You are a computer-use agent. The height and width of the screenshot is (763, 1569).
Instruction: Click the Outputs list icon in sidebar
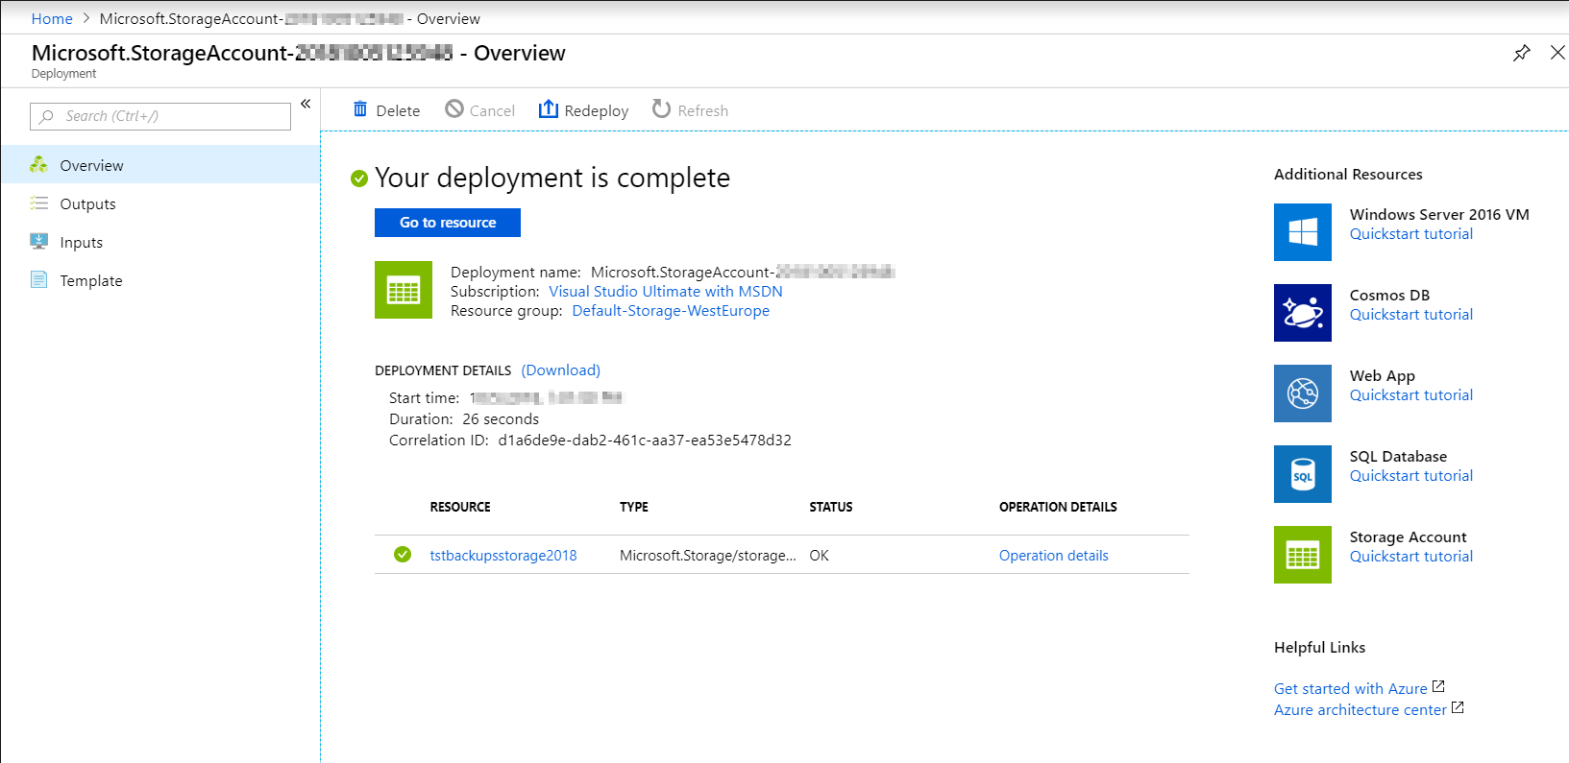pos(38,203)
